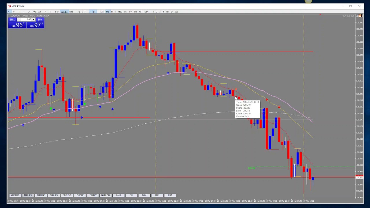Click the sell price 119.96 panel
370x208 pixels.
point(17,25)
